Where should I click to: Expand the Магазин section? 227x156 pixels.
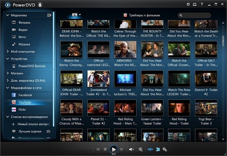[x=8, y=73]
